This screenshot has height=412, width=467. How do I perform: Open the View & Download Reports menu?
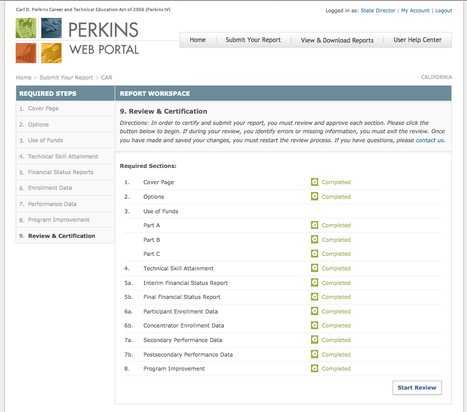click(x=337, y=40)
